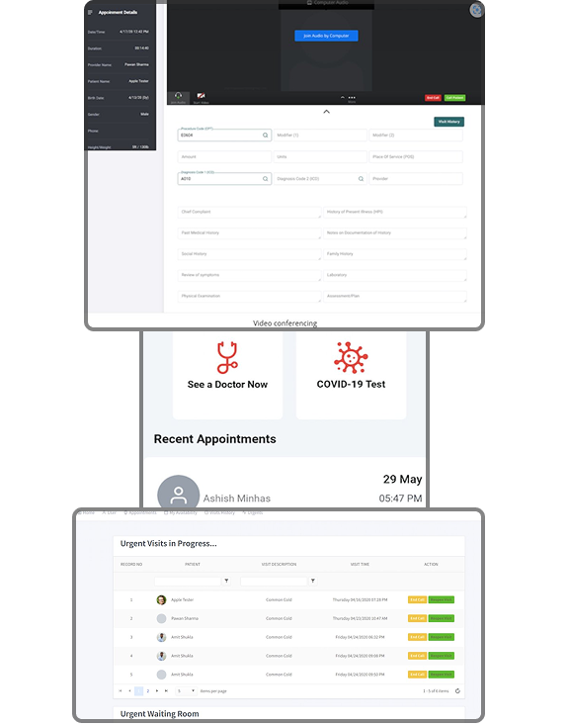The image size is (569, 727).
Task: Click the round icon in video top-right corner
Action: point(476,10)
